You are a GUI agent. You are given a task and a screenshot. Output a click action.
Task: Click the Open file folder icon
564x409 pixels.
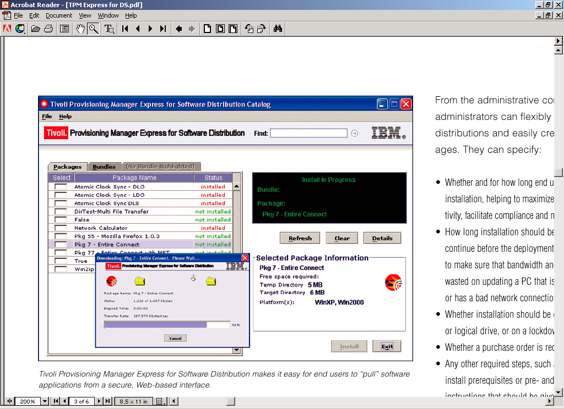[x=35, y=29]
